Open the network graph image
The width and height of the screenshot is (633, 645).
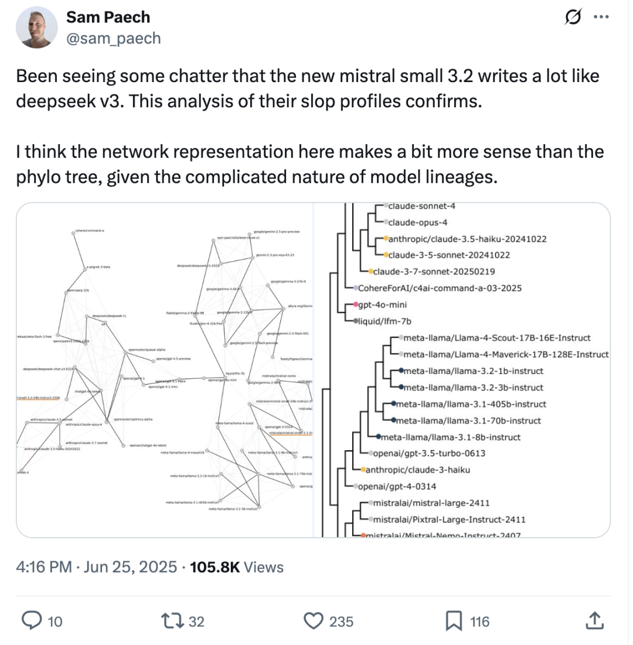click(x=165, y=370)
